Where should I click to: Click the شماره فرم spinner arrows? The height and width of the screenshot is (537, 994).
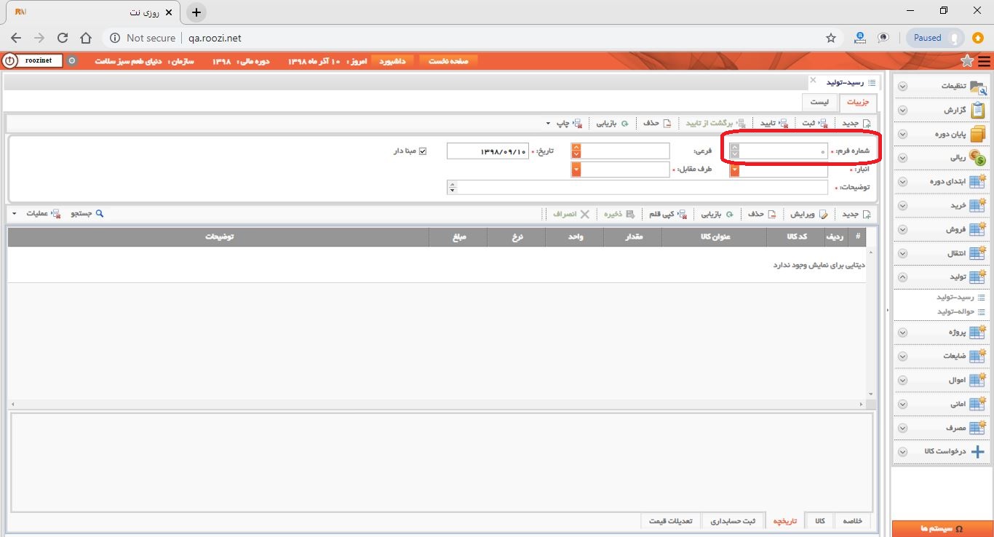tap(734, 151)
